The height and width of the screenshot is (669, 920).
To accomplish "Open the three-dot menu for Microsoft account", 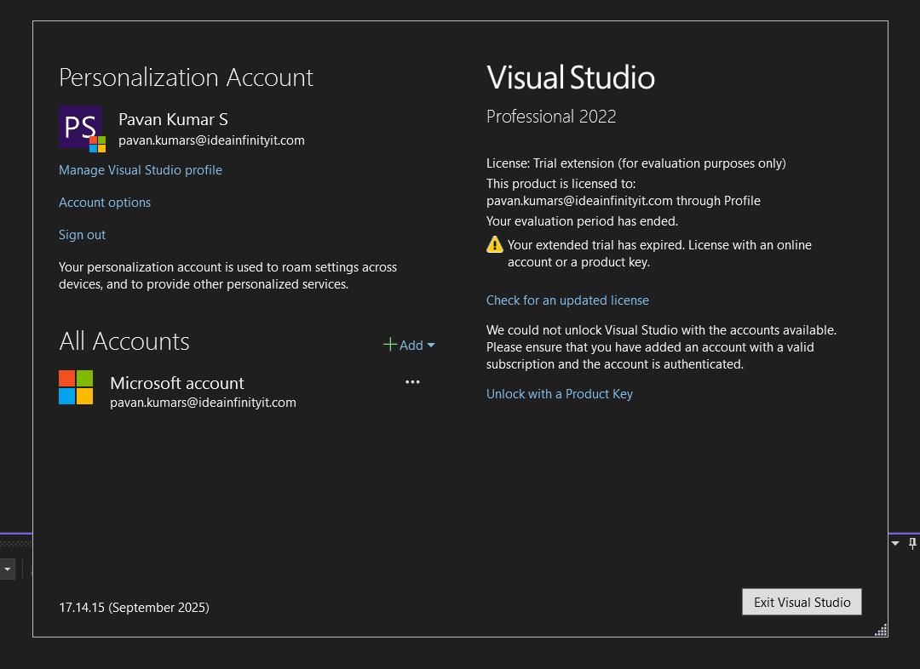I will click(412, 382).
